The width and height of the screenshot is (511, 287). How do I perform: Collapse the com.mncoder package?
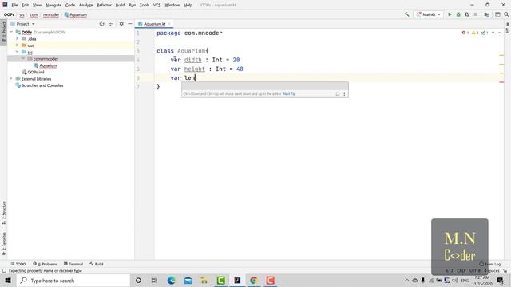click(x=23, y=58)
